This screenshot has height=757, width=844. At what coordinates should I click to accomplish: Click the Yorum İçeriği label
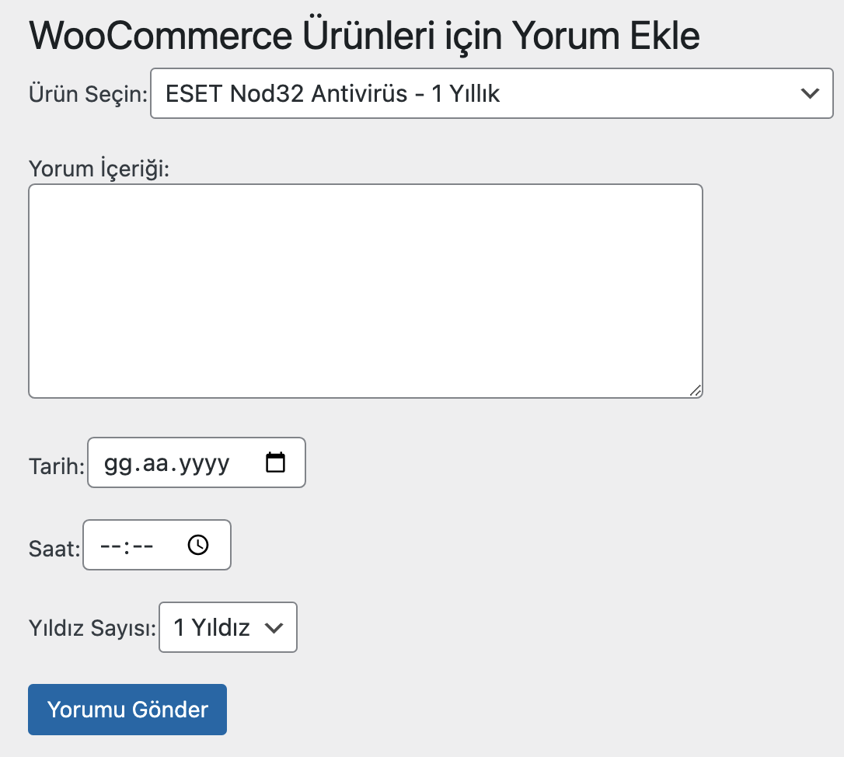tap(99, 169)
